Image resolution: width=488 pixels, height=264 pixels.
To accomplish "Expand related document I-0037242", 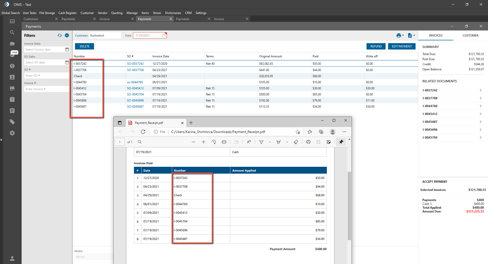I will [480, 90].
